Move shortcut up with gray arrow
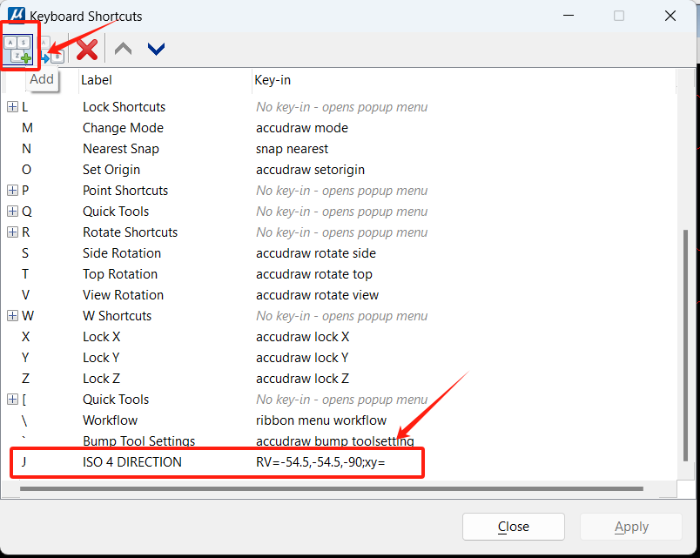The width and height of the screenshot is (700, 558). [x=124, y=49]
